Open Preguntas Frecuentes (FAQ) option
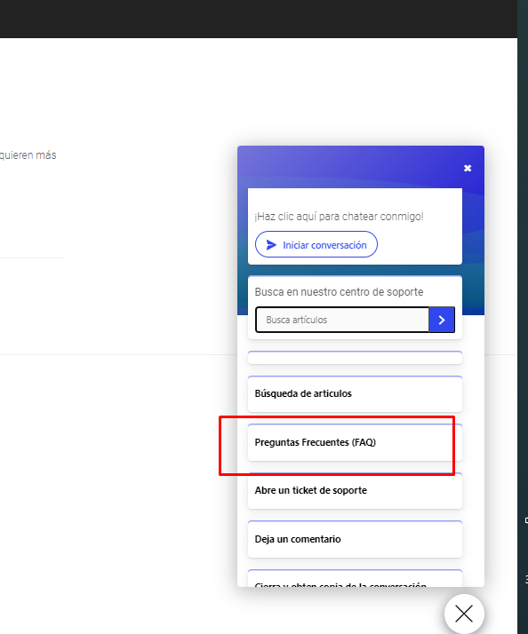The width and height of the screenshot is (528, 634). [355, 442]
